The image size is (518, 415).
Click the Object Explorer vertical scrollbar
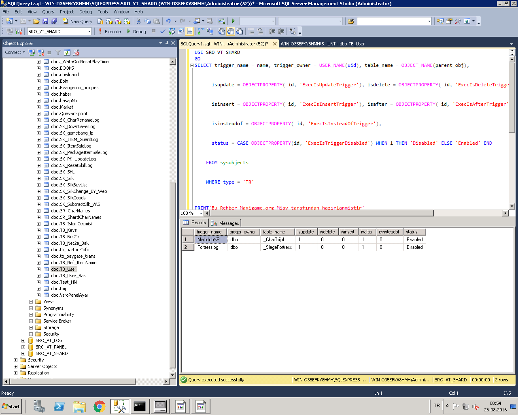click(173, 219)
